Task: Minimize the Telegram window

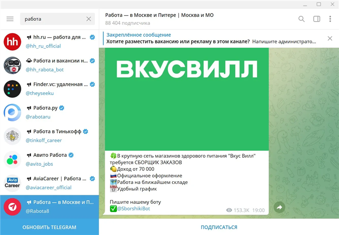Action: tap(305, 5)
